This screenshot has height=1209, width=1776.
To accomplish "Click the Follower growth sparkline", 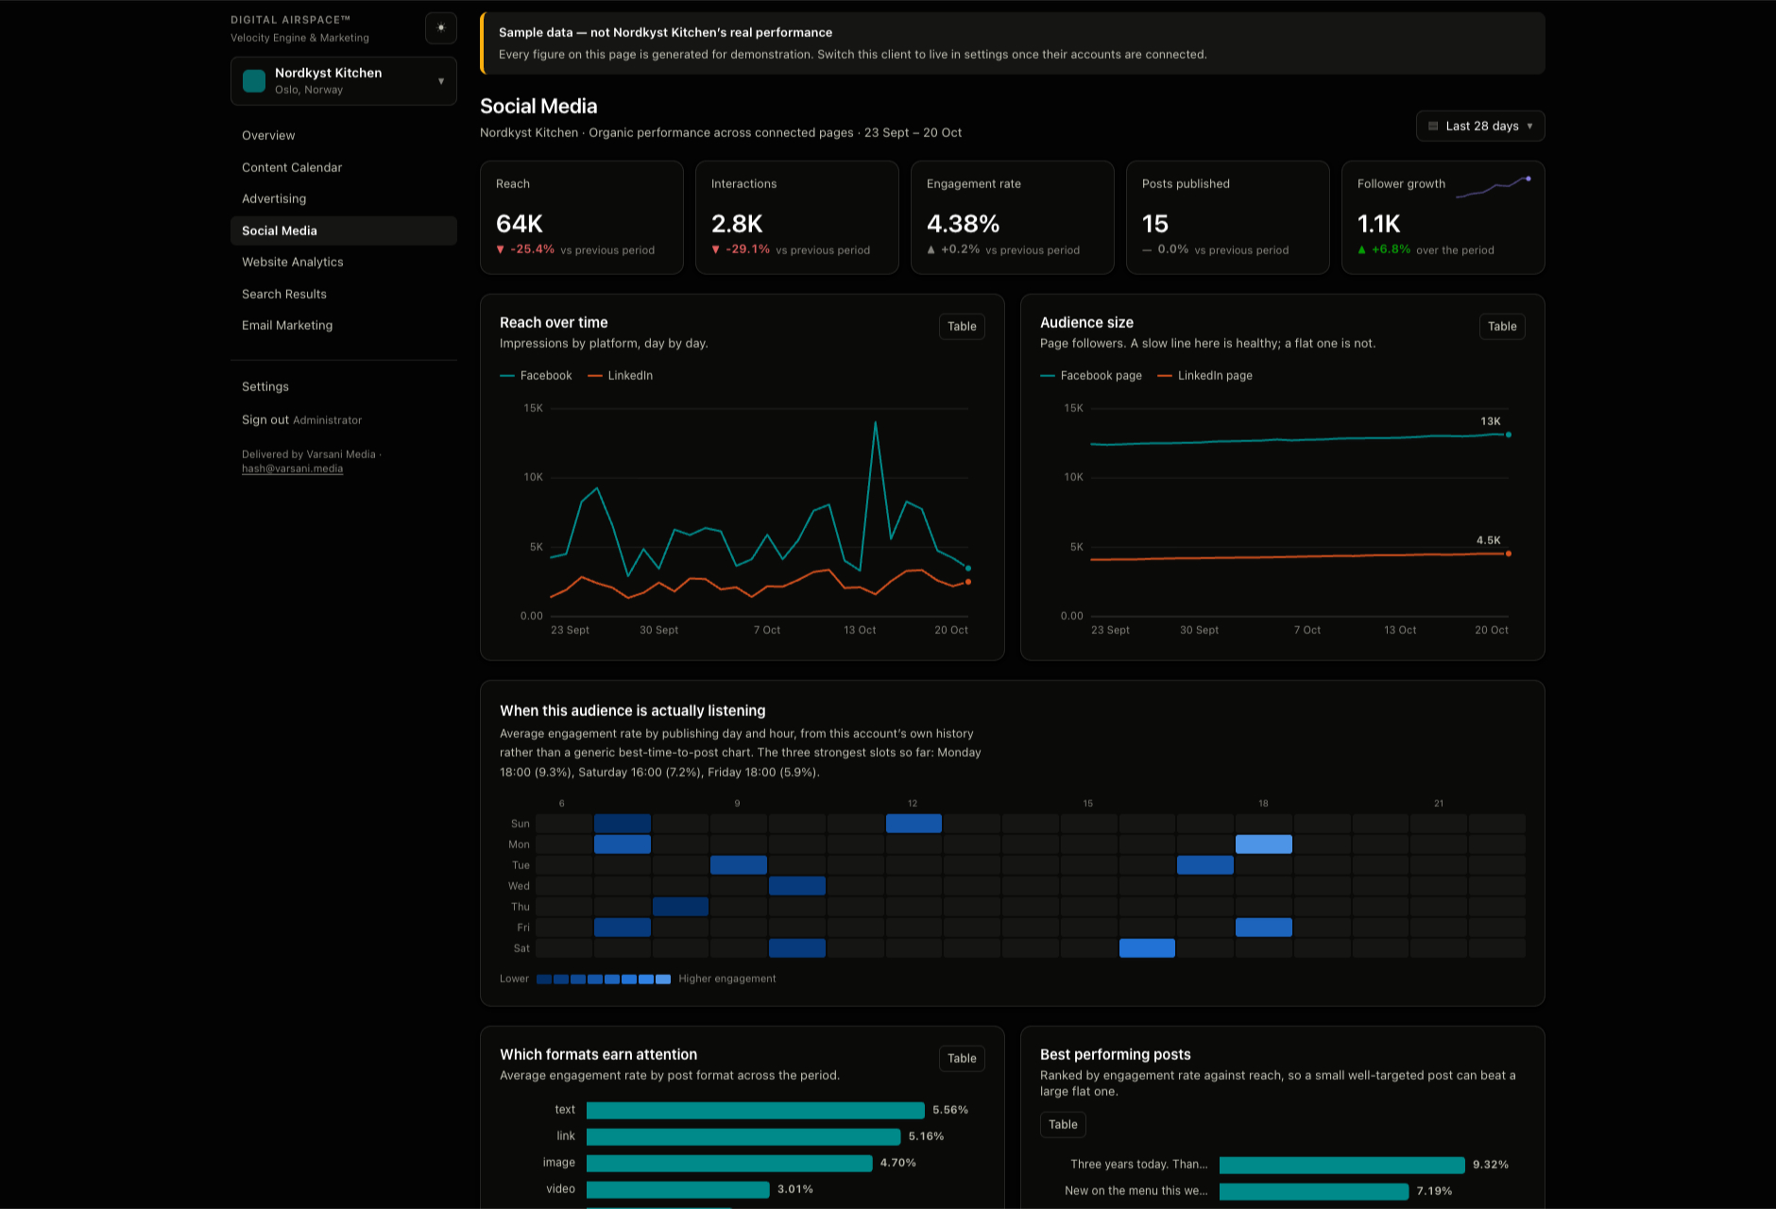I will click(1493, 187).
